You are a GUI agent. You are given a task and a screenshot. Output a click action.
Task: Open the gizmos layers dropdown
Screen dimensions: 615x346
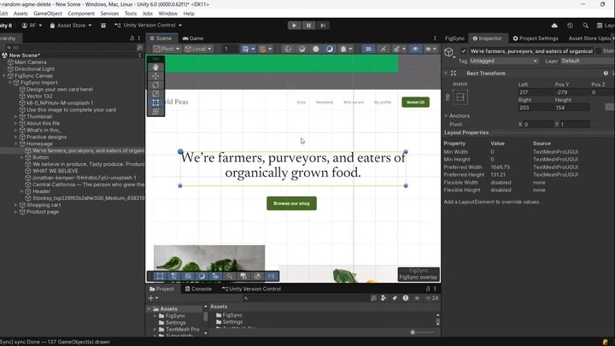(430, 49)
